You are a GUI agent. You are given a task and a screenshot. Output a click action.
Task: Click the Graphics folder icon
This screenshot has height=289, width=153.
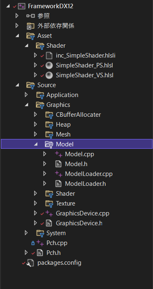[40, 105]
